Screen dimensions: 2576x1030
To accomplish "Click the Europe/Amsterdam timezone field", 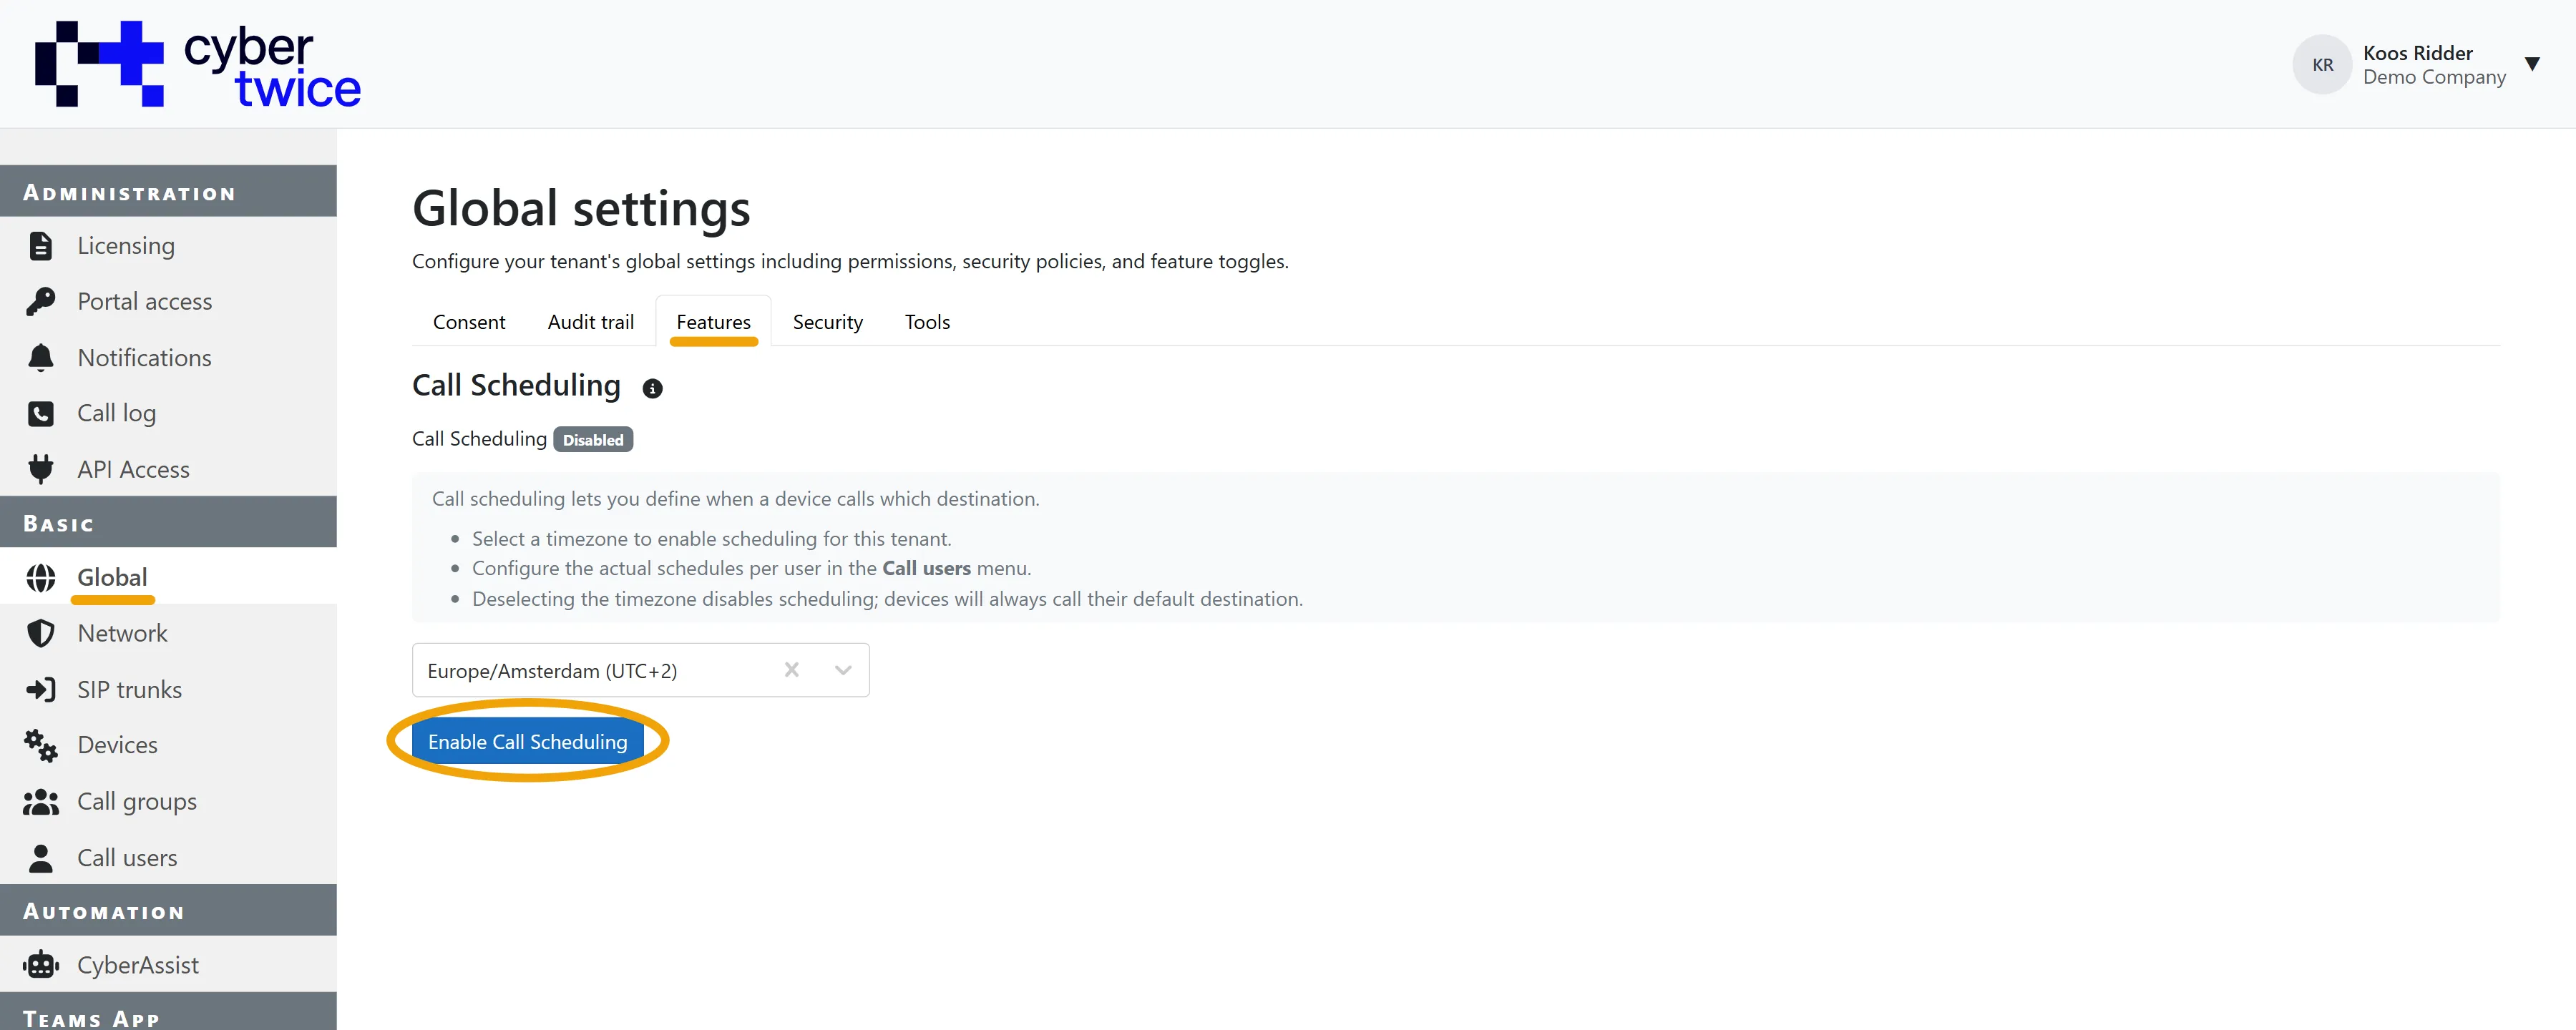I will point(640,670).
